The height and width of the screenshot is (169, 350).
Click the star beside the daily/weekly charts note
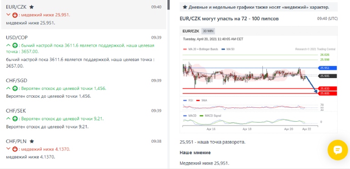click(185, 7)
